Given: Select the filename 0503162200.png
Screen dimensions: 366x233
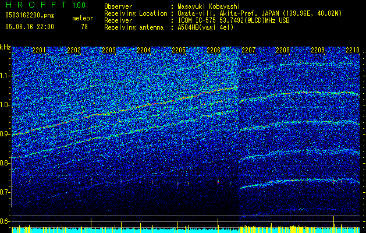Looking at the screenshot, I should pos(30,16).
